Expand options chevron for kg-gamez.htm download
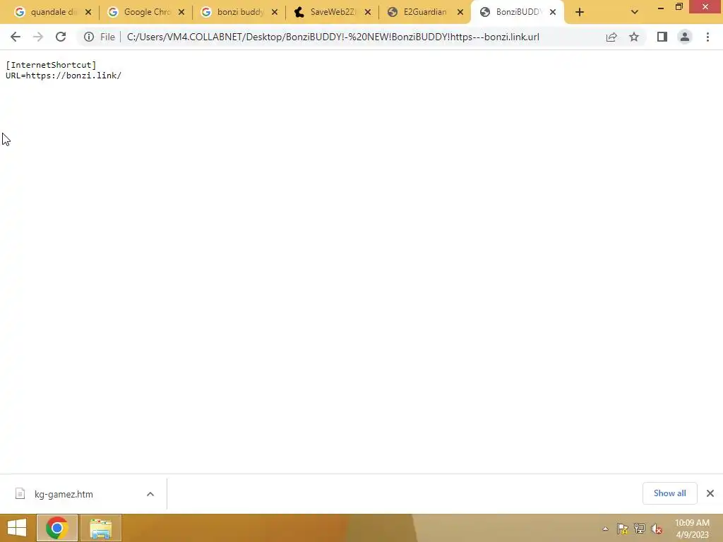Screen dimensions: 723x542 150,494
